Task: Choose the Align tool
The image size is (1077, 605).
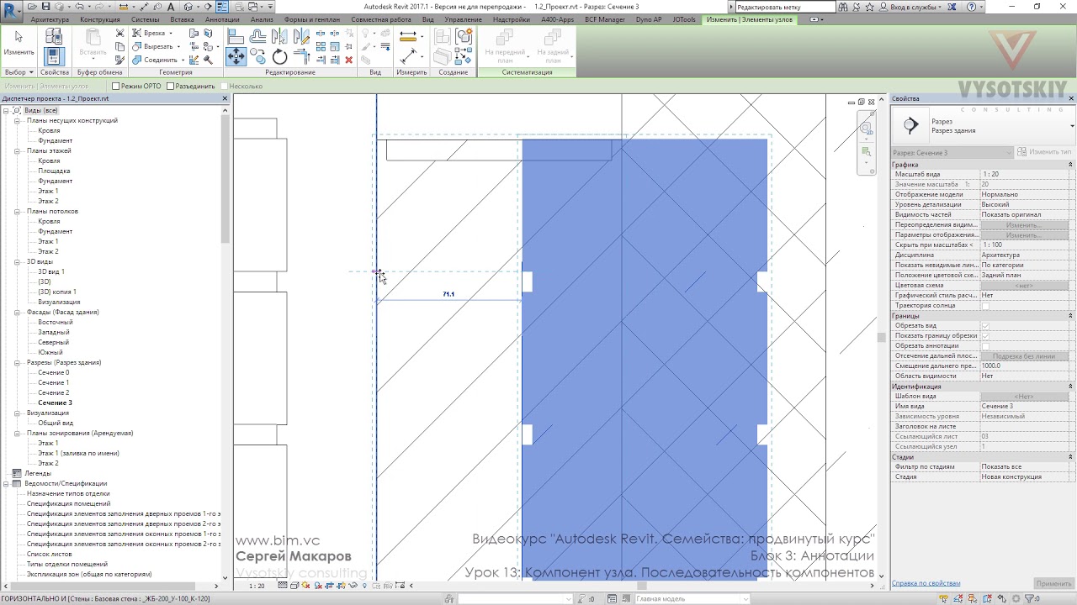Action: coord(236,36)
